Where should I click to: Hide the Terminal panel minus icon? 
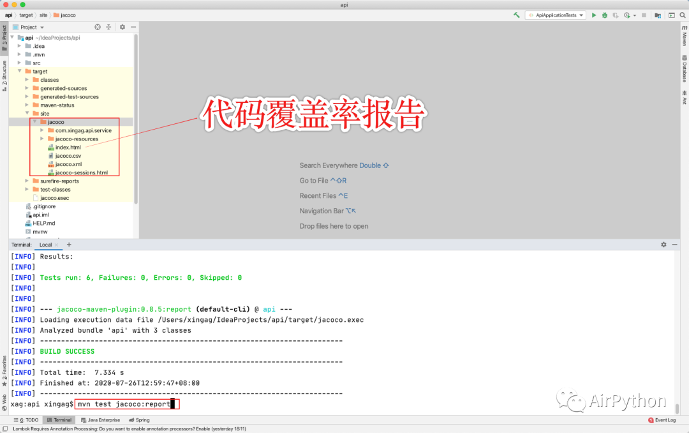[x=674, y=244]
